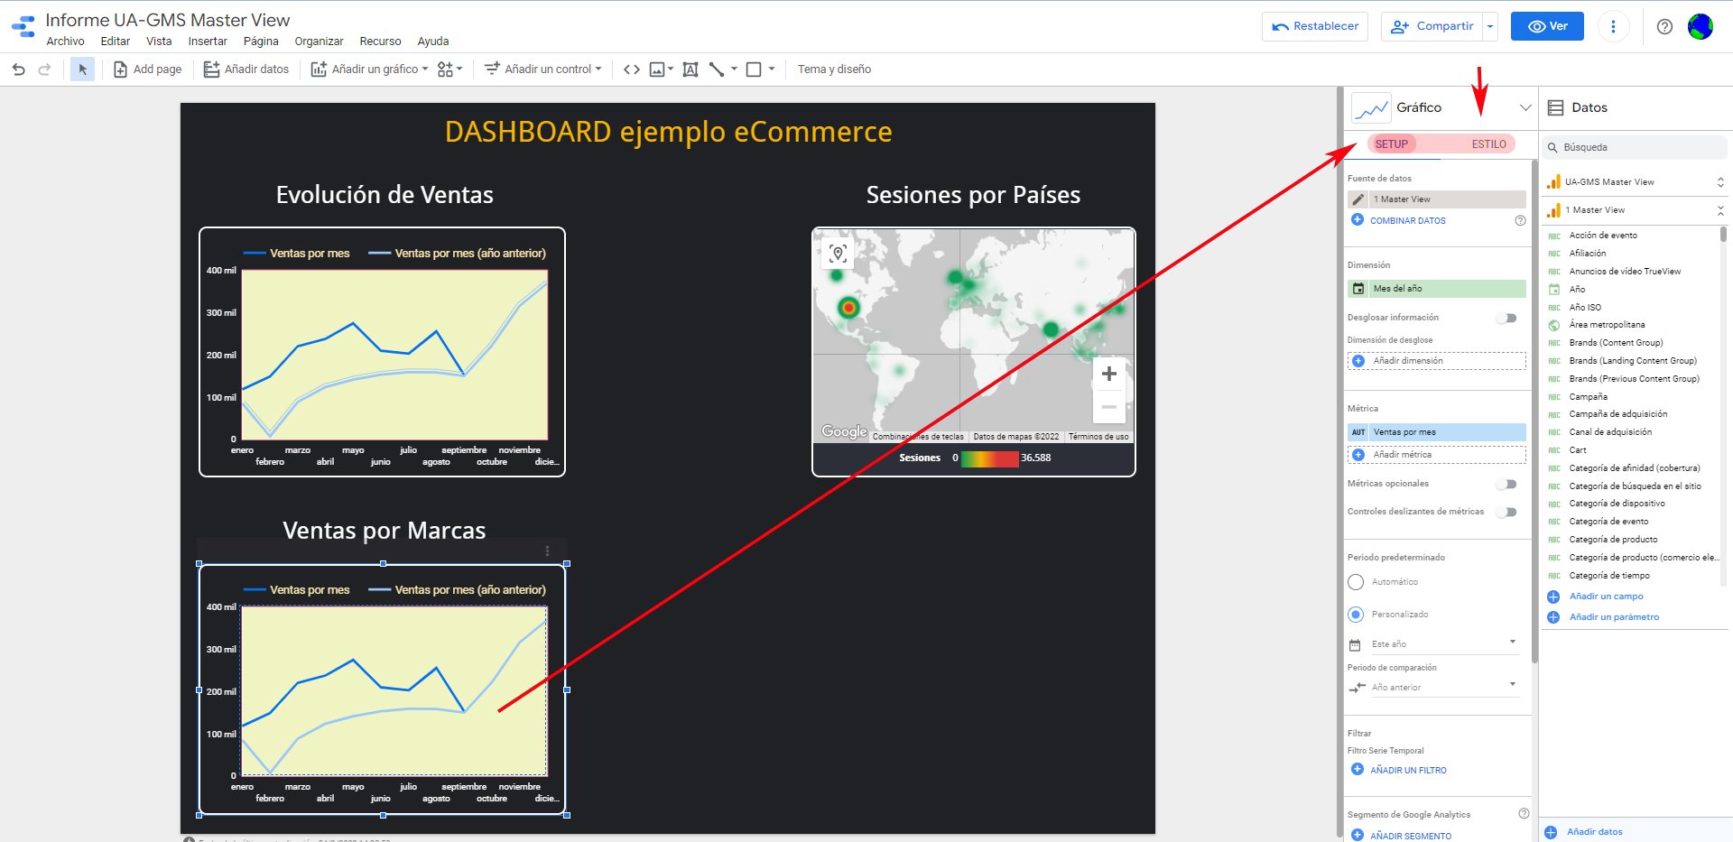1733x842 pixels.
Task: Open the Editar menu
Action: pyautogui.click(x=115, y=42)
